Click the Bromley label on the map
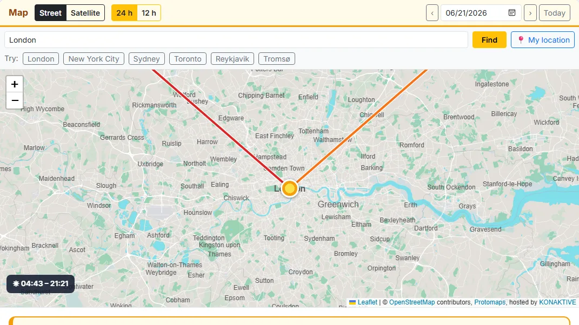 345,253
